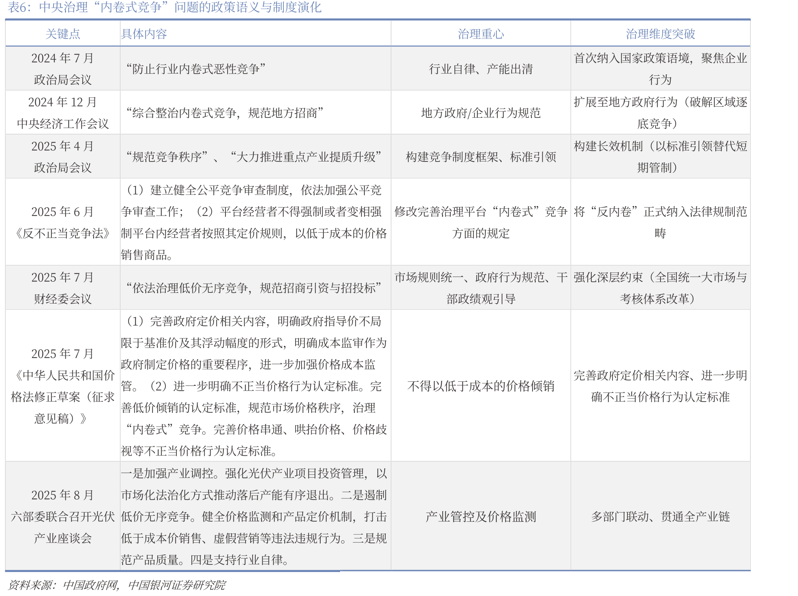Click the cell '2024年12月 中央经济工作会议'
This screenshot has width=798, height=596.
pyautogui.click(x=63, y=113)
